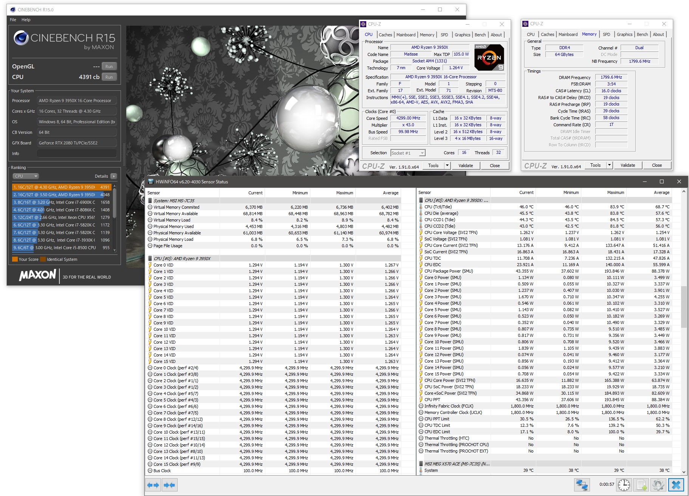
Task: Click the Info input field in Cinebench
Action: click(77, 153)
